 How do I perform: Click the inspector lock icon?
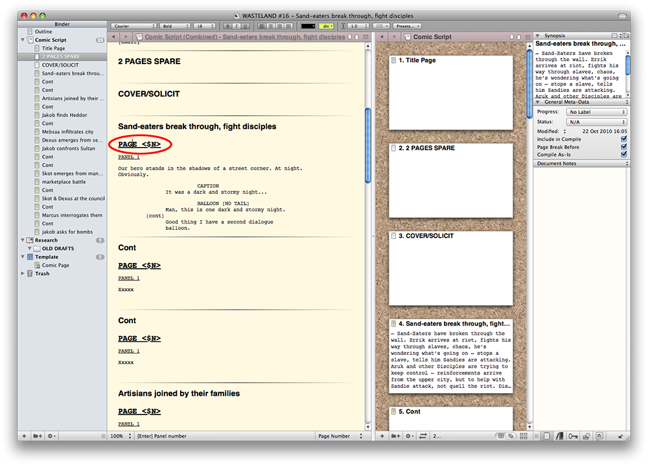pyautogui.click(x=621, y=436)
